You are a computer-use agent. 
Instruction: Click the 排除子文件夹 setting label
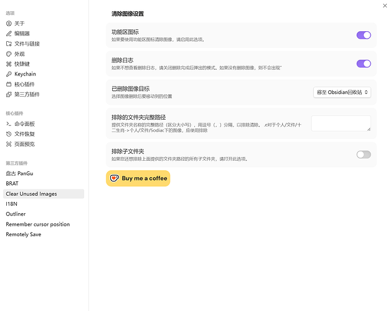point(128,151)
